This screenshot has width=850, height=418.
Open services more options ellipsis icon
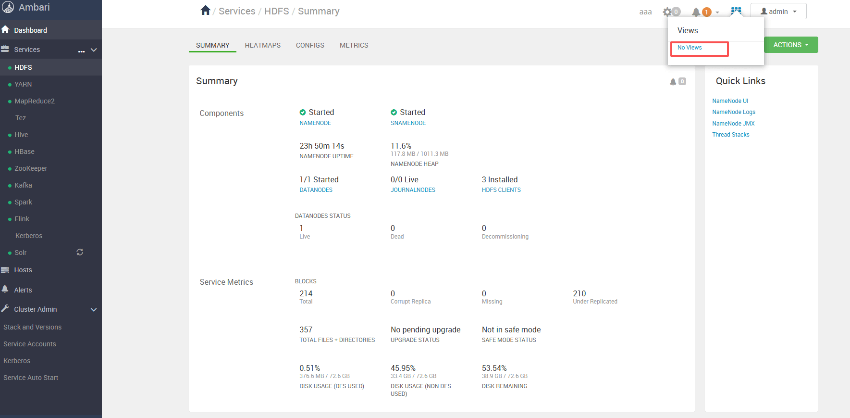tap(81, 51)
